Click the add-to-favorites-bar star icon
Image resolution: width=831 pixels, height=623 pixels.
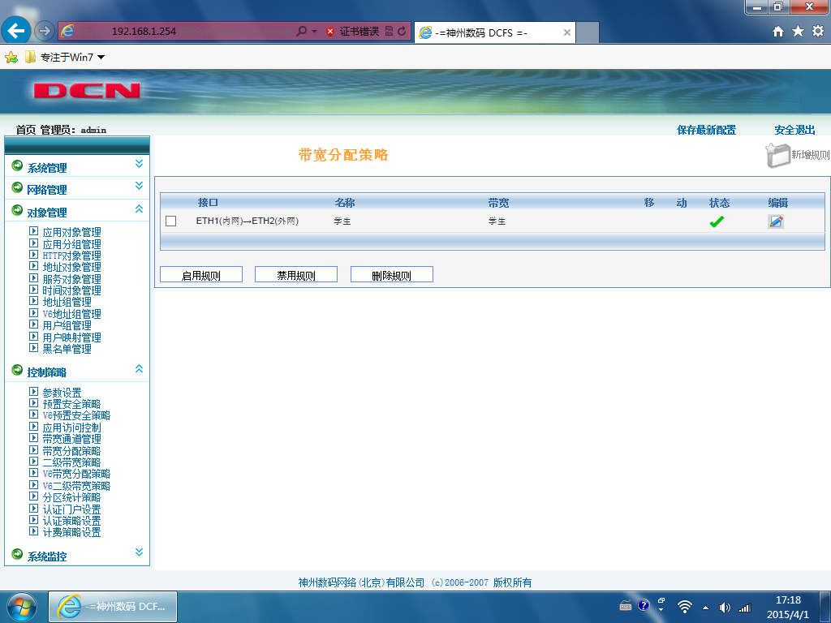pyautogui.click(x=11, y=58)
